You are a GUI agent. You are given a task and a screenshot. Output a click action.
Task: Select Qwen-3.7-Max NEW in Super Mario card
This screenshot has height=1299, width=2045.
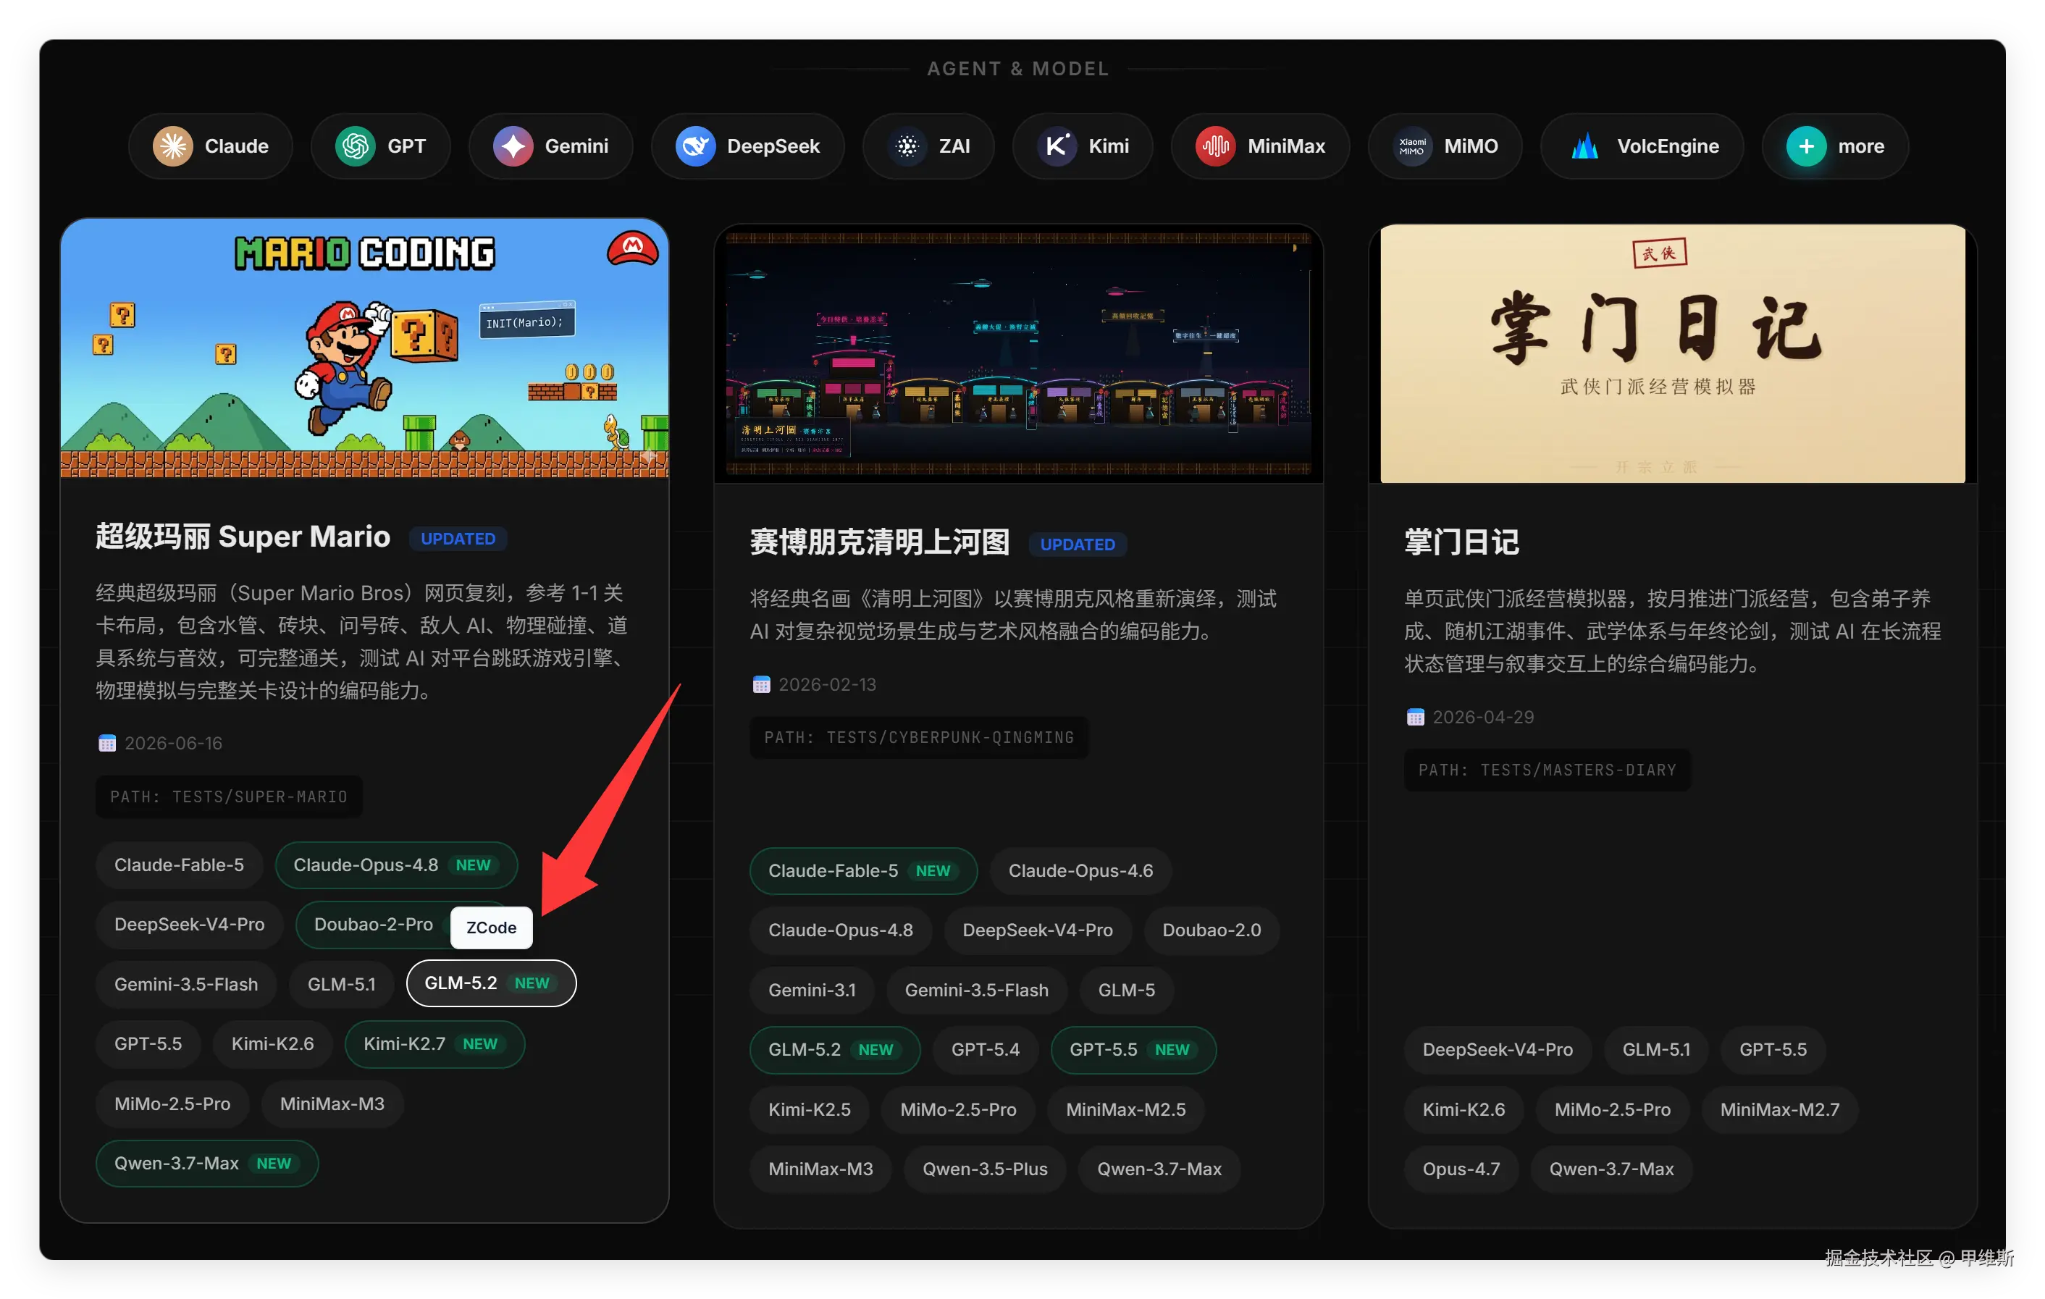(x=207, y=1164)
